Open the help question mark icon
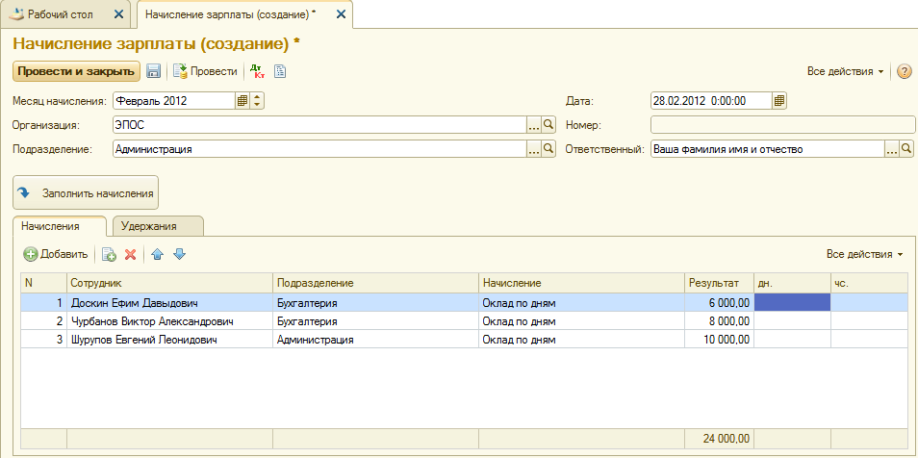918x458 pixels. (905, 71)
